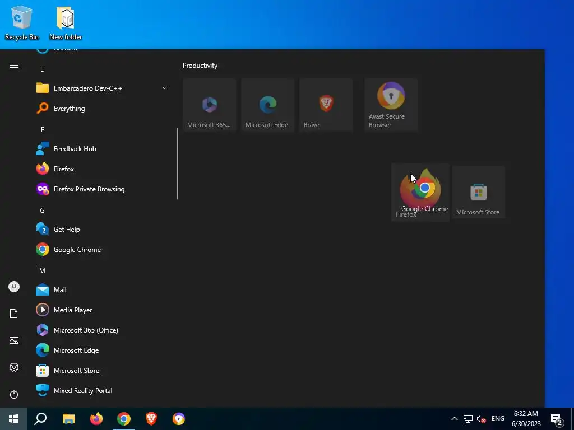Open Embarcadero Dev-C++ folder in app list

point(102,88)
